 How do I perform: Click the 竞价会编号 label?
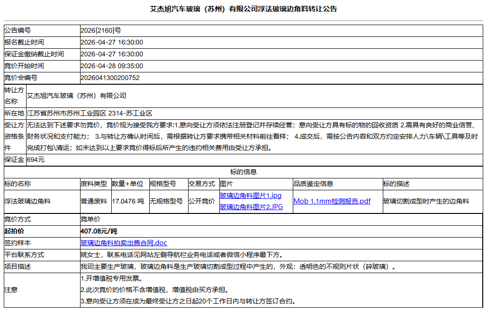(21, 78)
